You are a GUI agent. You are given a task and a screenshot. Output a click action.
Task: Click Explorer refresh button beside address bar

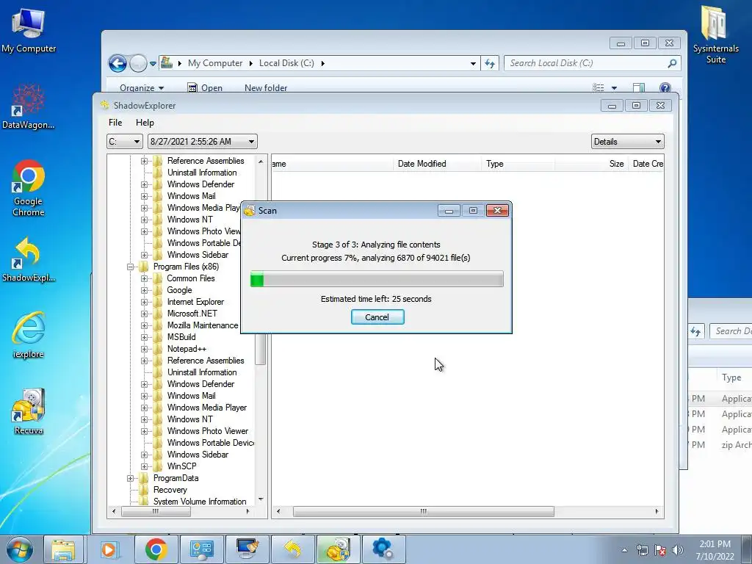490,63
